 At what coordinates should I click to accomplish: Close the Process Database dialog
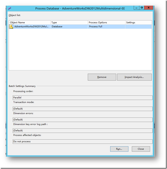pos(141,149)
